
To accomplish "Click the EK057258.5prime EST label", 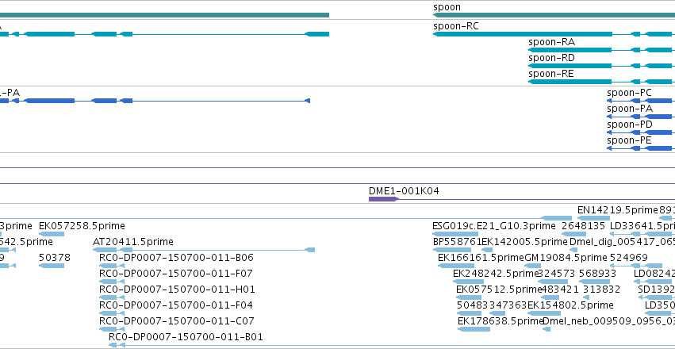I will [x=82, y=226].
